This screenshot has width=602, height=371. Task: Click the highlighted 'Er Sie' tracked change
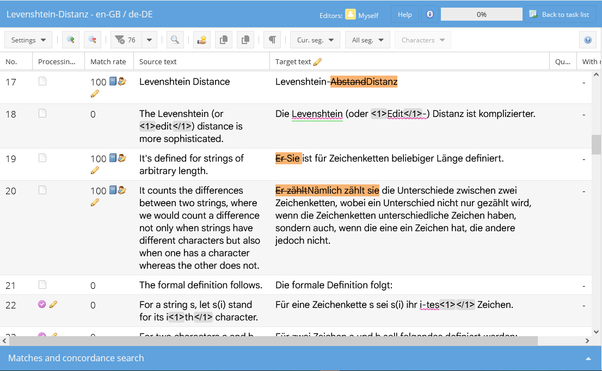click(288, 158)
